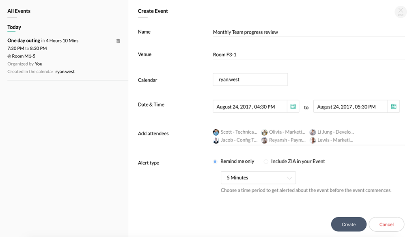Enable Include ZIA in your Event
The image size is (414, 237).
click(266, 162)
